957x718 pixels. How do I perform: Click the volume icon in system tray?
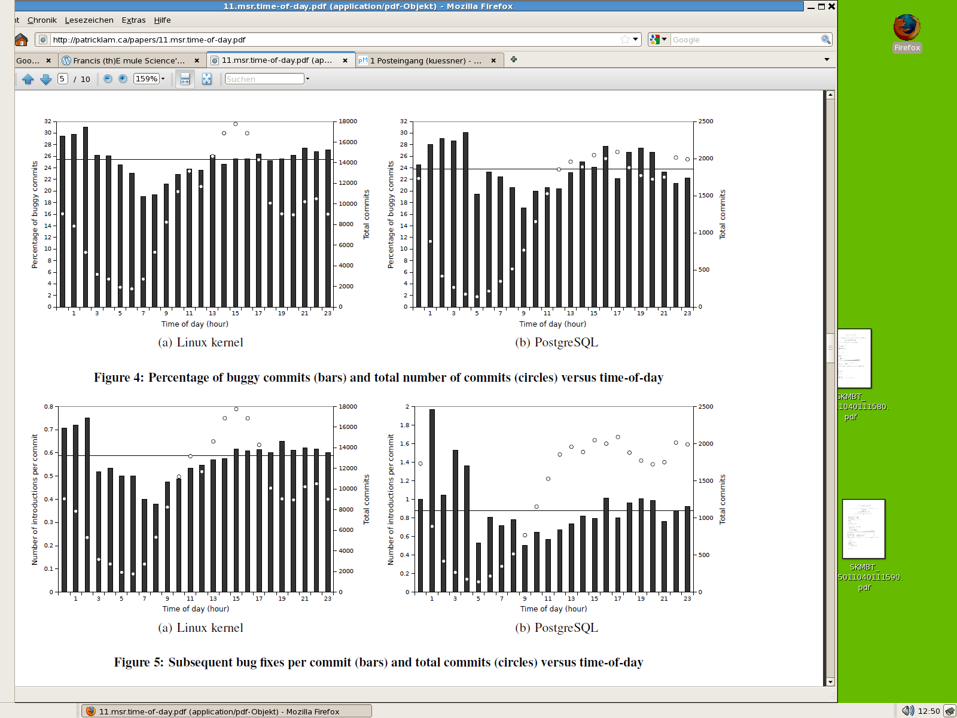coord(907,711)
